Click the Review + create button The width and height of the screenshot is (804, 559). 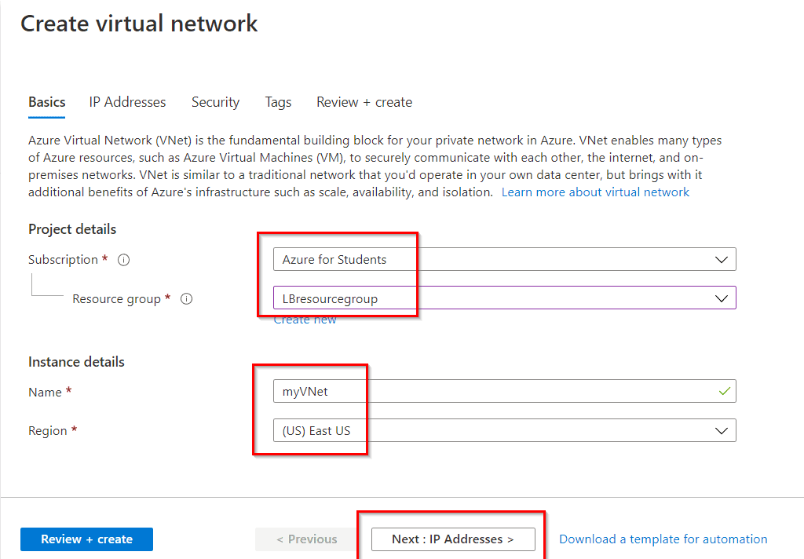(86, 539)
